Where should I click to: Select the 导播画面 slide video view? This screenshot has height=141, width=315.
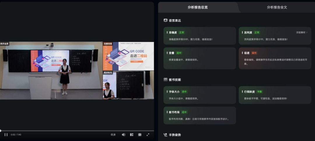pos(129,56)
